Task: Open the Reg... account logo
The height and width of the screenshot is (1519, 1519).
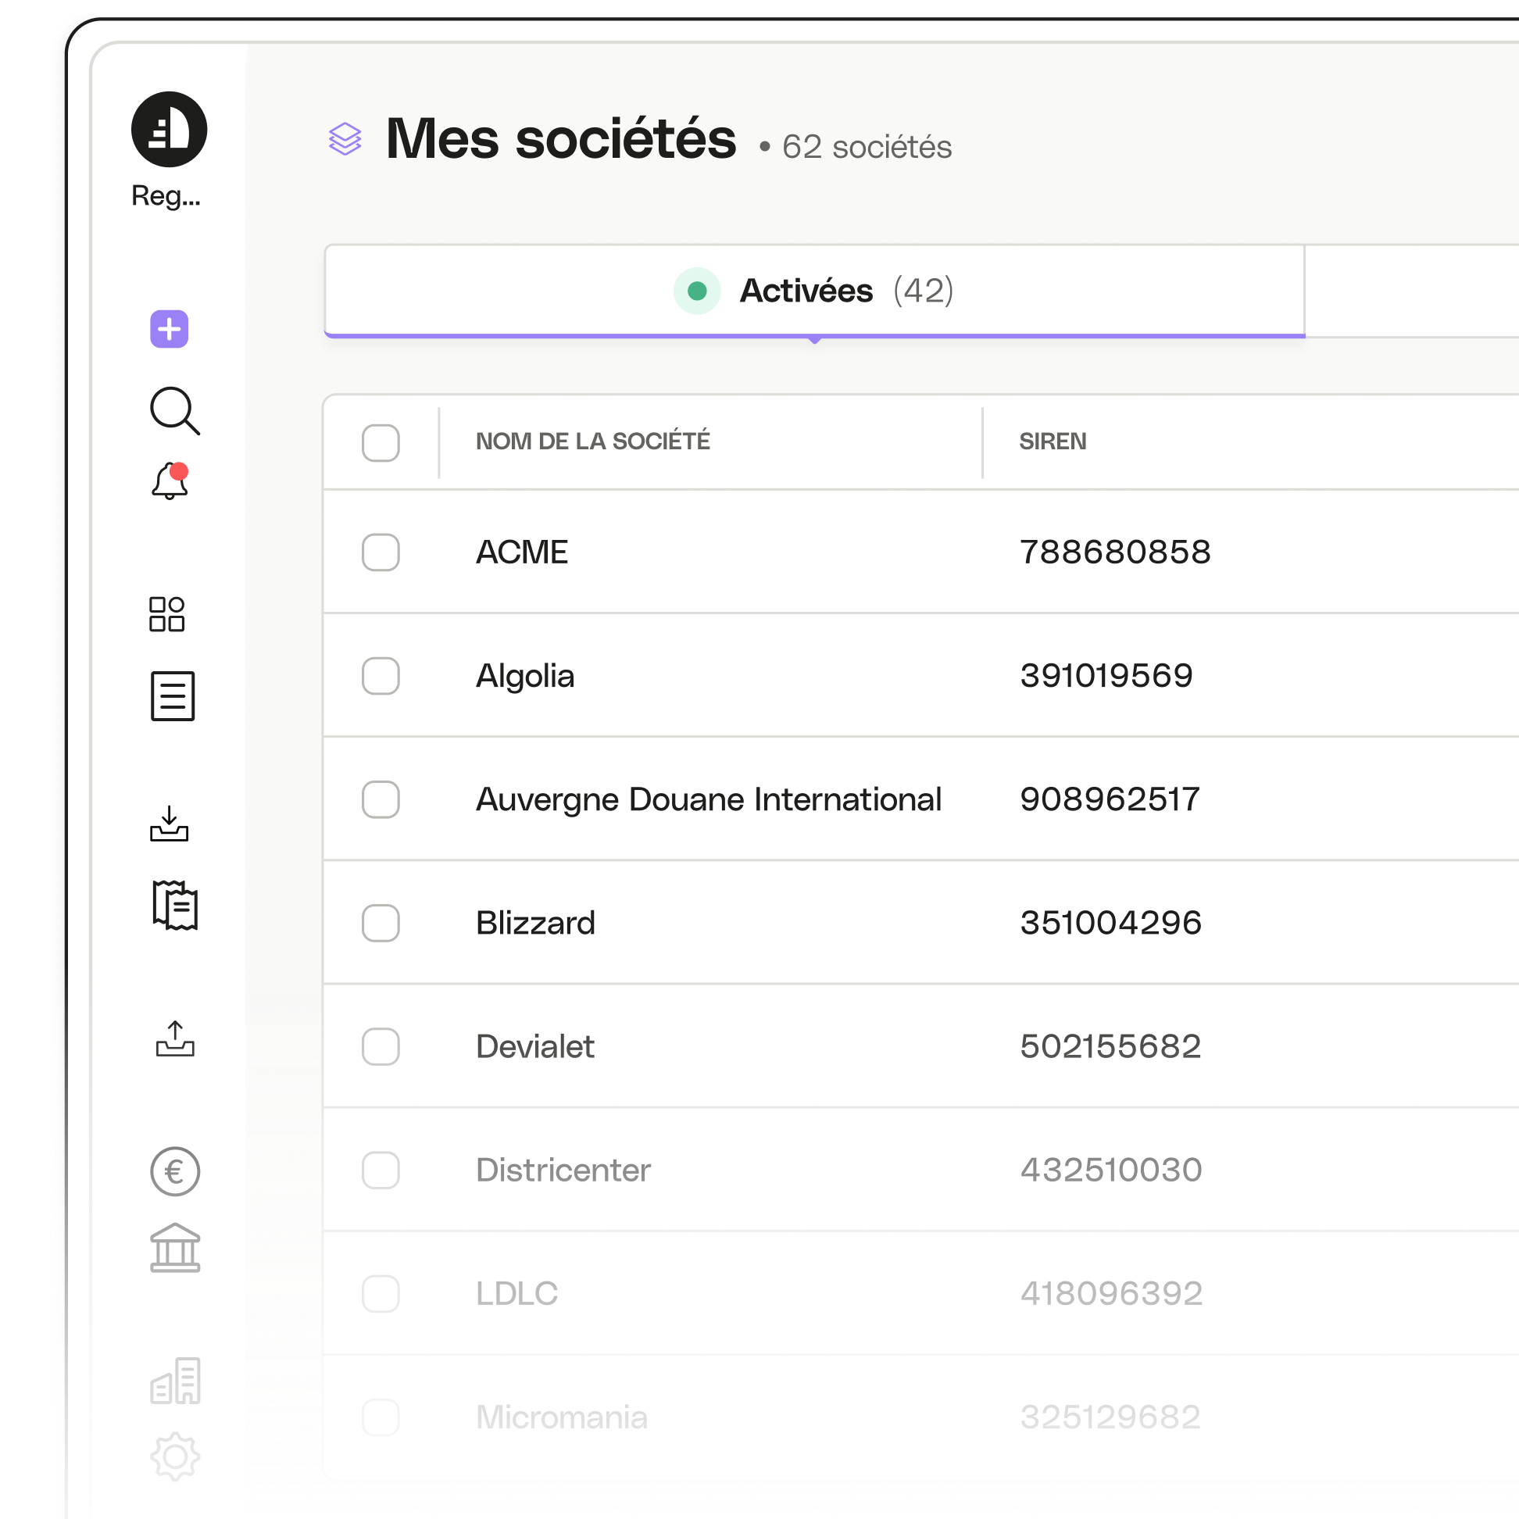Action: point(169,130)
